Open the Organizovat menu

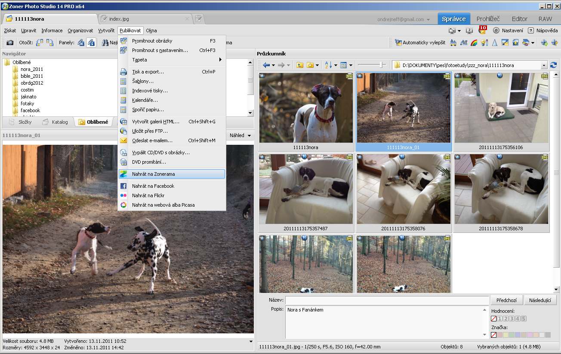coord(80,31)
